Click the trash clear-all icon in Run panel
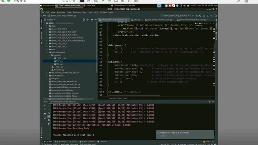This screenshot has width=258, height=145. point(49,124)
